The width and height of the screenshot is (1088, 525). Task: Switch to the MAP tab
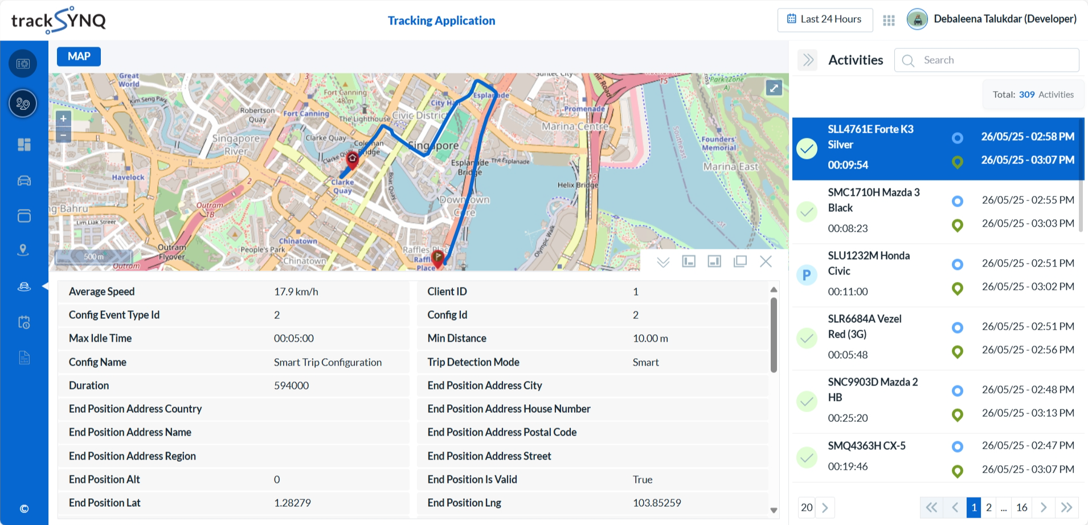(x=79, y=56)
